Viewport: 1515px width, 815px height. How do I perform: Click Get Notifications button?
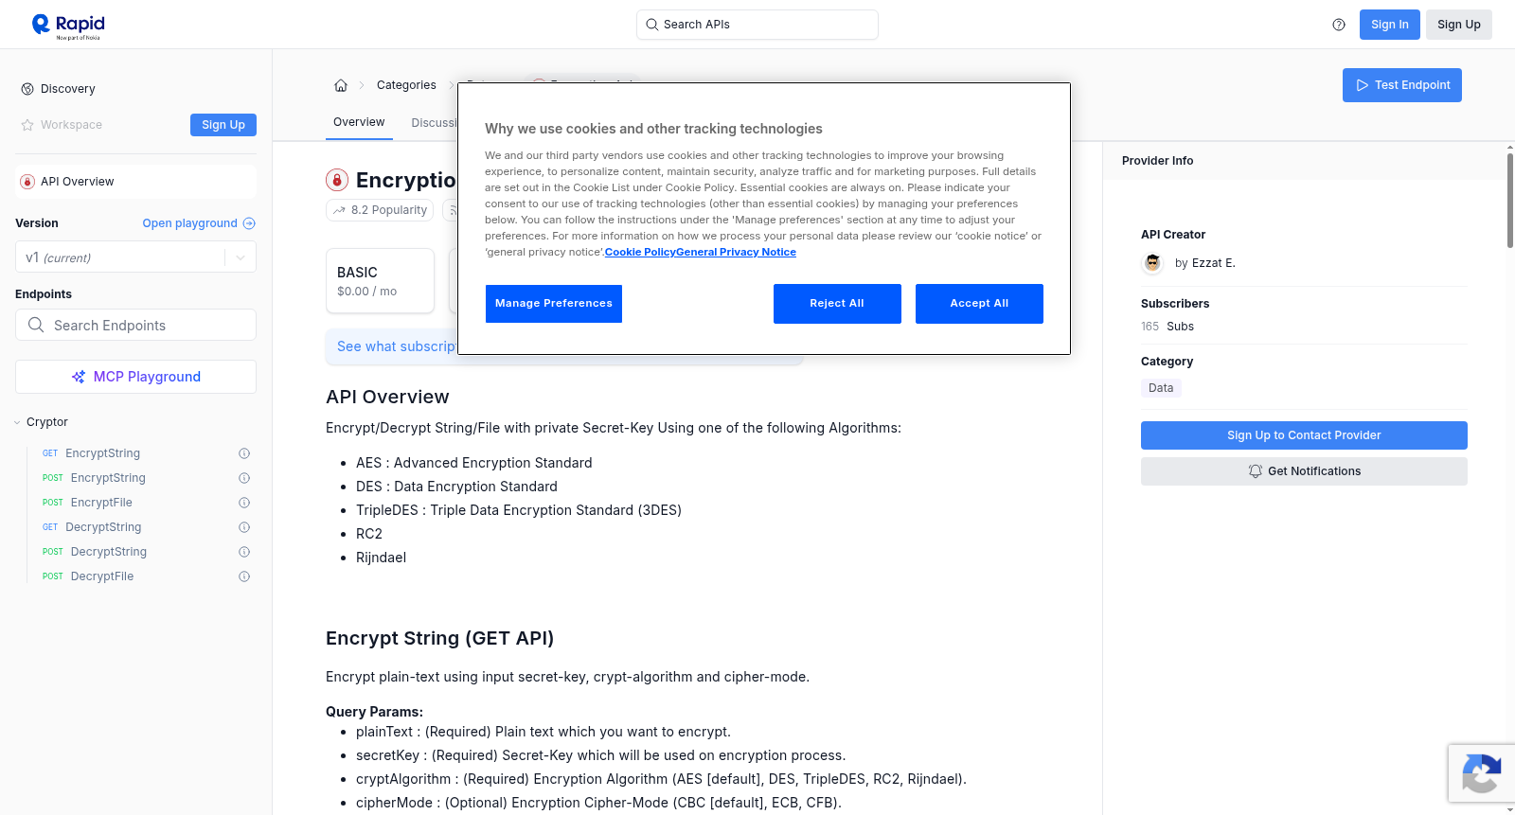pyautogui.click(x=1304, y=471)
